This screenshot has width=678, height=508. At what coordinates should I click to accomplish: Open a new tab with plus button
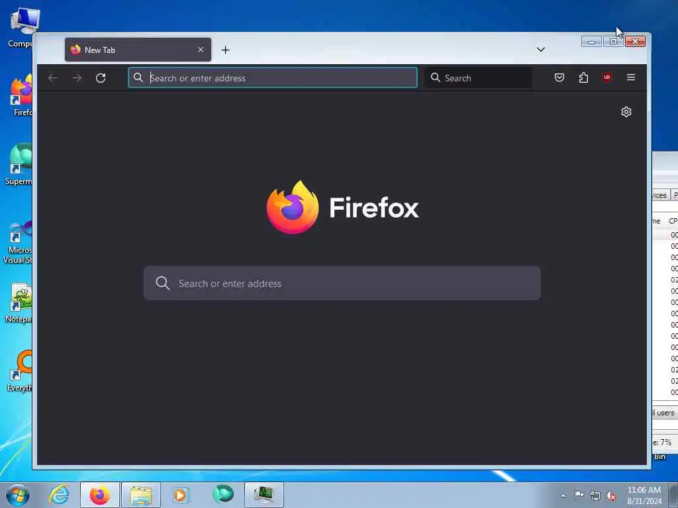(x=225, y=50)
